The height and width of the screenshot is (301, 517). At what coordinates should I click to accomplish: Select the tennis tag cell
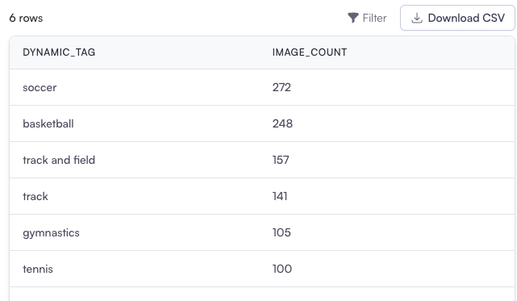click(x=38, y=269)
